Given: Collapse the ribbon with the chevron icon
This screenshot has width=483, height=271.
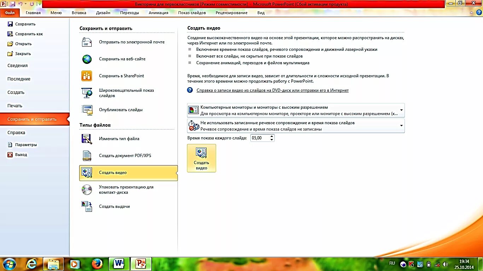Looking at the screenshot, I should coord(472,13).
